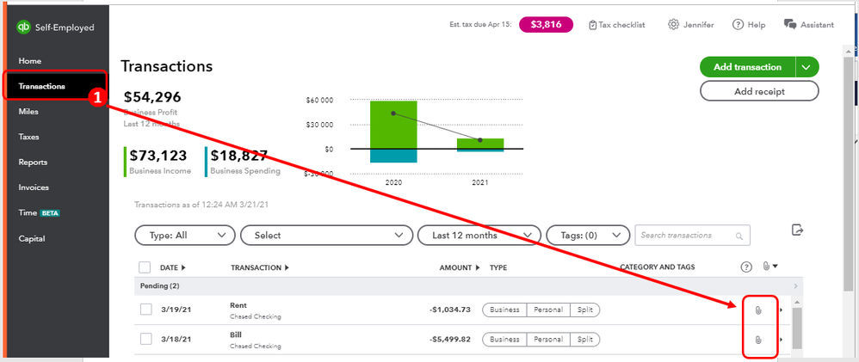
Task: Click the export transactions icon
Action: click(x=797, y=230)
